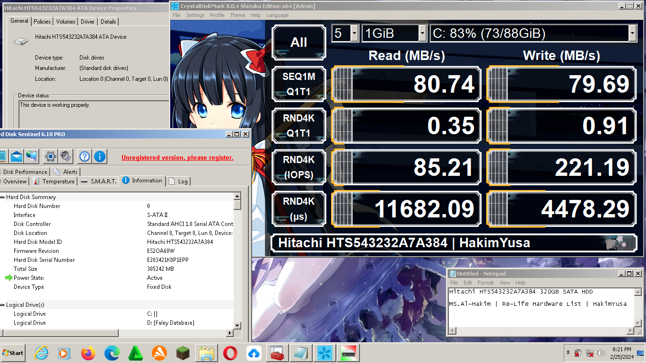Select the Logical Drive D: [Faley Database] row
Screen dimensions: 646x363
[117, 323]
